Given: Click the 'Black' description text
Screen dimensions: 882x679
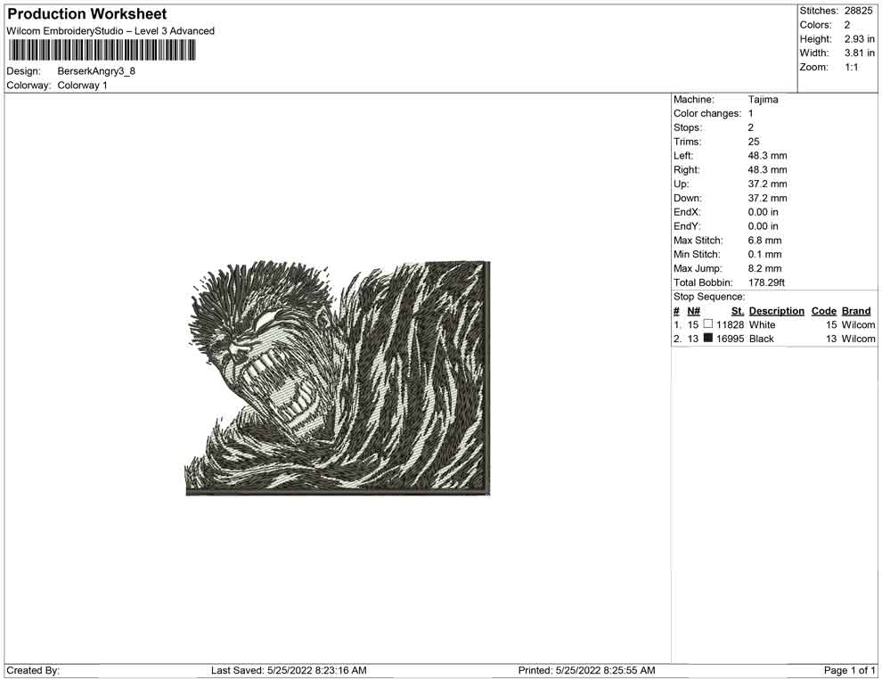Looking at the screenshot, I should (x=762, y=339).
